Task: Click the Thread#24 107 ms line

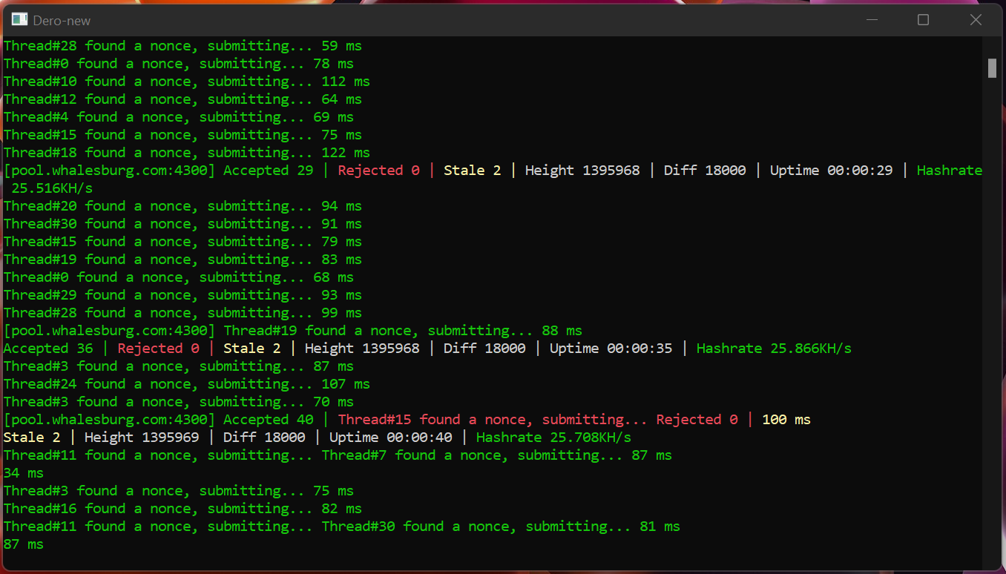Action: [x=187, y=384]
